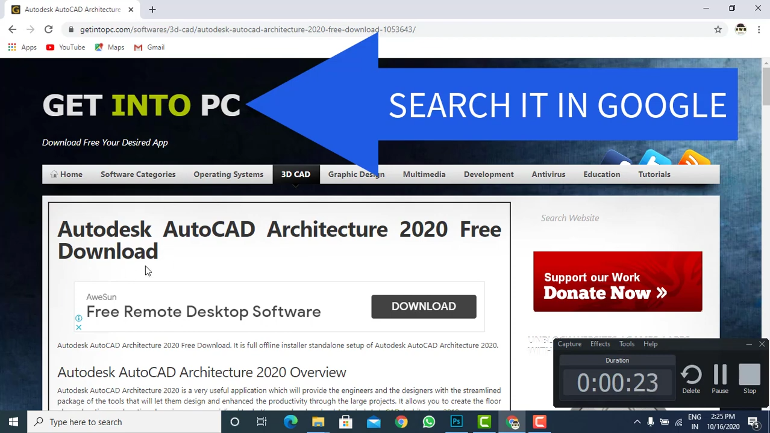Open Microsoft Store from the taskbar
Image resolution: width=770 pixels, height=433 pixels.
tap(346, 422)
